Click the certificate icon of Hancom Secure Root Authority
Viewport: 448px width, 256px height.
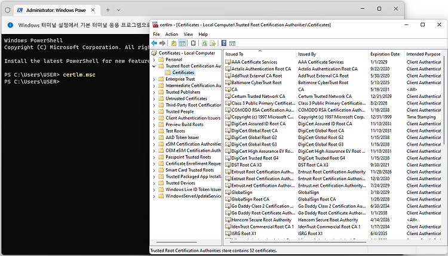(228, 220)
